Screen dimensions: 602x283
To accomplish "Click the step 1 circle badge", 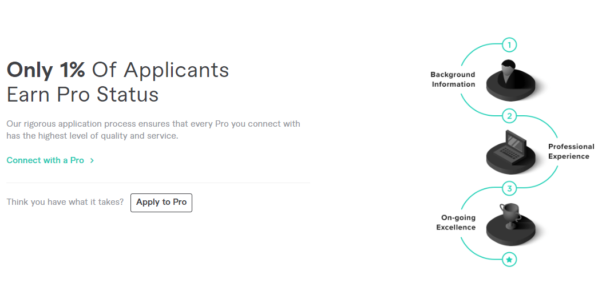I will 509,45.
